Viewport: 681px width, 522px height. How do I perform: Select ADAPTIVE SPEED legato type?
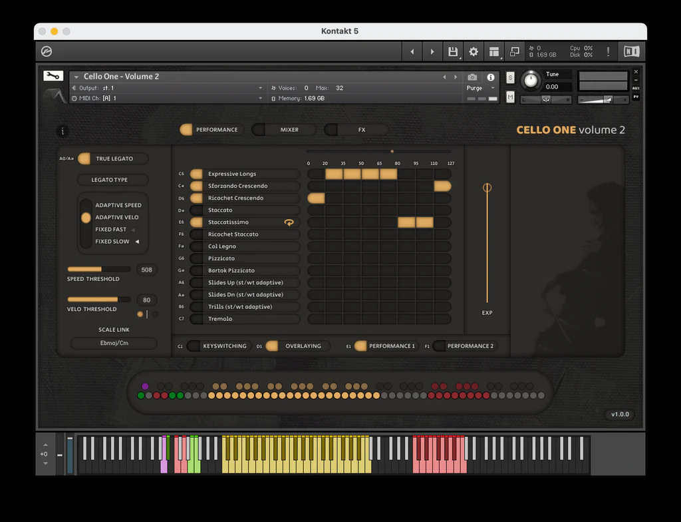tap(118, 205)
